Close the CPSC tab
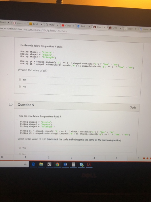This screenshot has width=151, height=202. 120,28
